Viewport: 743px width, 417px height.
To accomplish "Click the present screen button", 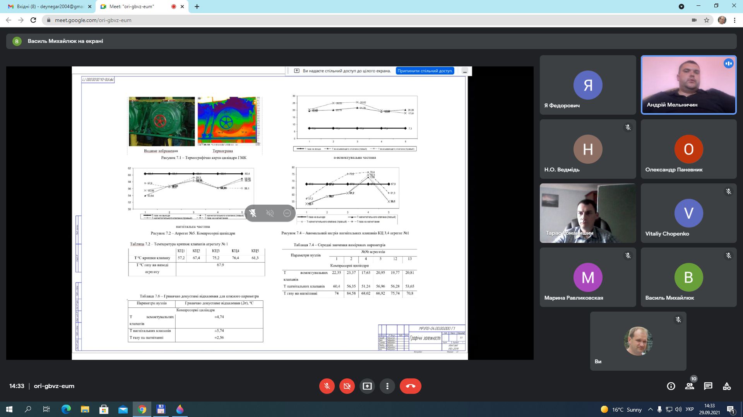I will [x=367, y=386].
